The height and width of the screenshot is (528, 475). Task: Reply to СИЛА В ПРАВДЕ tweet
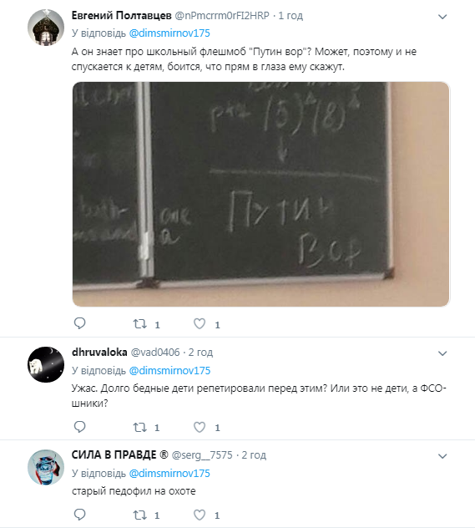(x=80, y=515)
